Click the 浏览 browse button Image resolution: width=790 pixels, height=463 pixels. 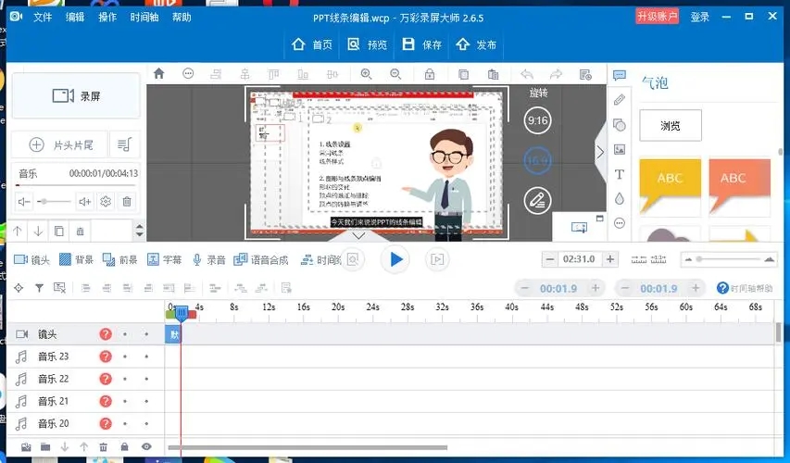pyautogui.click(x=671, y=125)
